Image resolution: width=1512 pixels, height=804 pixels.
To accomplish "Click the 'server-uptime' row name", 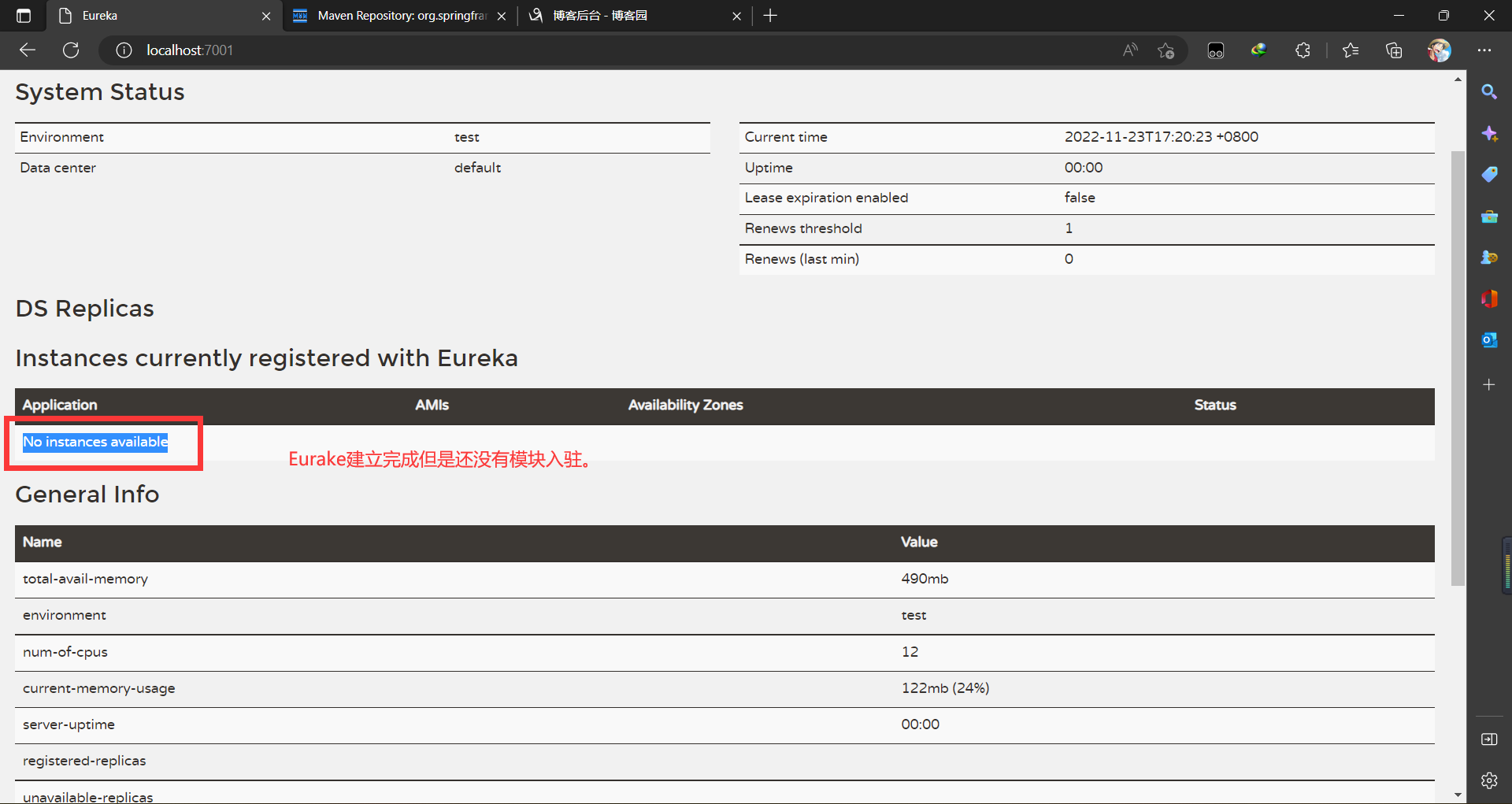I will [x=69, y=724].
